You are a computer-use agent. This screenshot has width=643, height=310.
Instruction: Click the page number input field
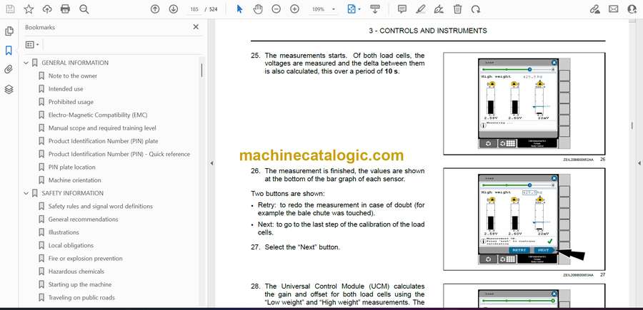pos(194,9)
